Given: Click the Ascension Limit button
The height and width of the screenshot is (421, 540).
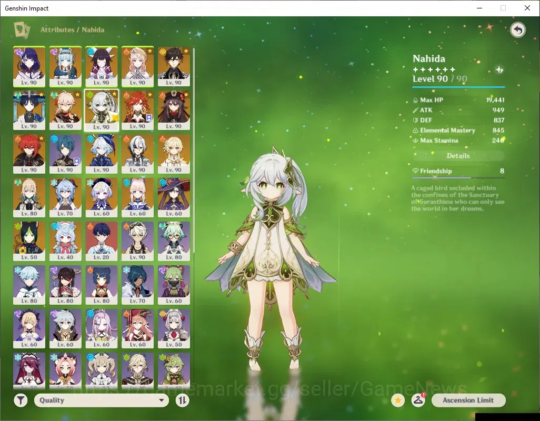Looking at the screenshot, I should tap(468, 400).
